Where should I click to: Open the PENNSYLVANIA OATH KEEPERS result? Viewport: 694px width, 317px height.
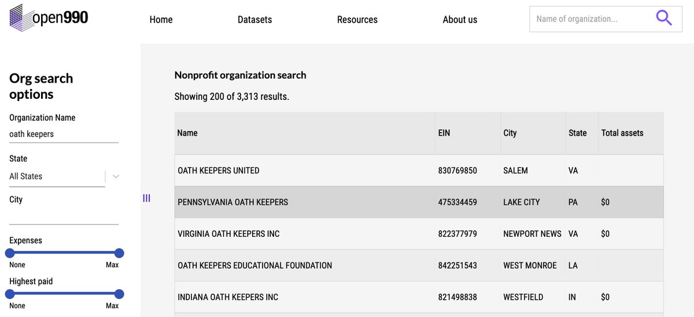(419, 202)
